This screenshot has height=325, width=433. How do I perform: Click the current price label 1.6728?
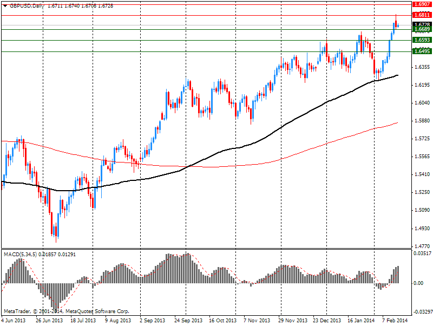pos(421,24)
